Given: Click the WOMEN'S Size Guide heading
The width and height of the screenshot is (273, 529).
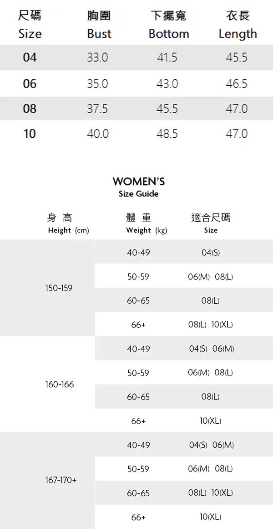Looking at the screenshot, I should (138, 187).
